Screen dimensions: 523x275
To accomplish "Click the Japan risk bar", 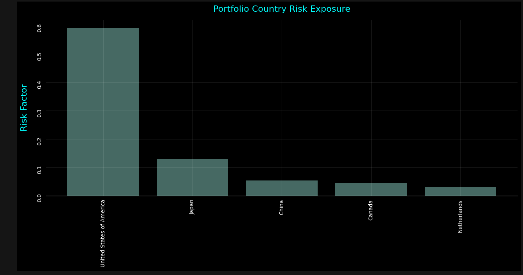I will click(x=192, y=177).
